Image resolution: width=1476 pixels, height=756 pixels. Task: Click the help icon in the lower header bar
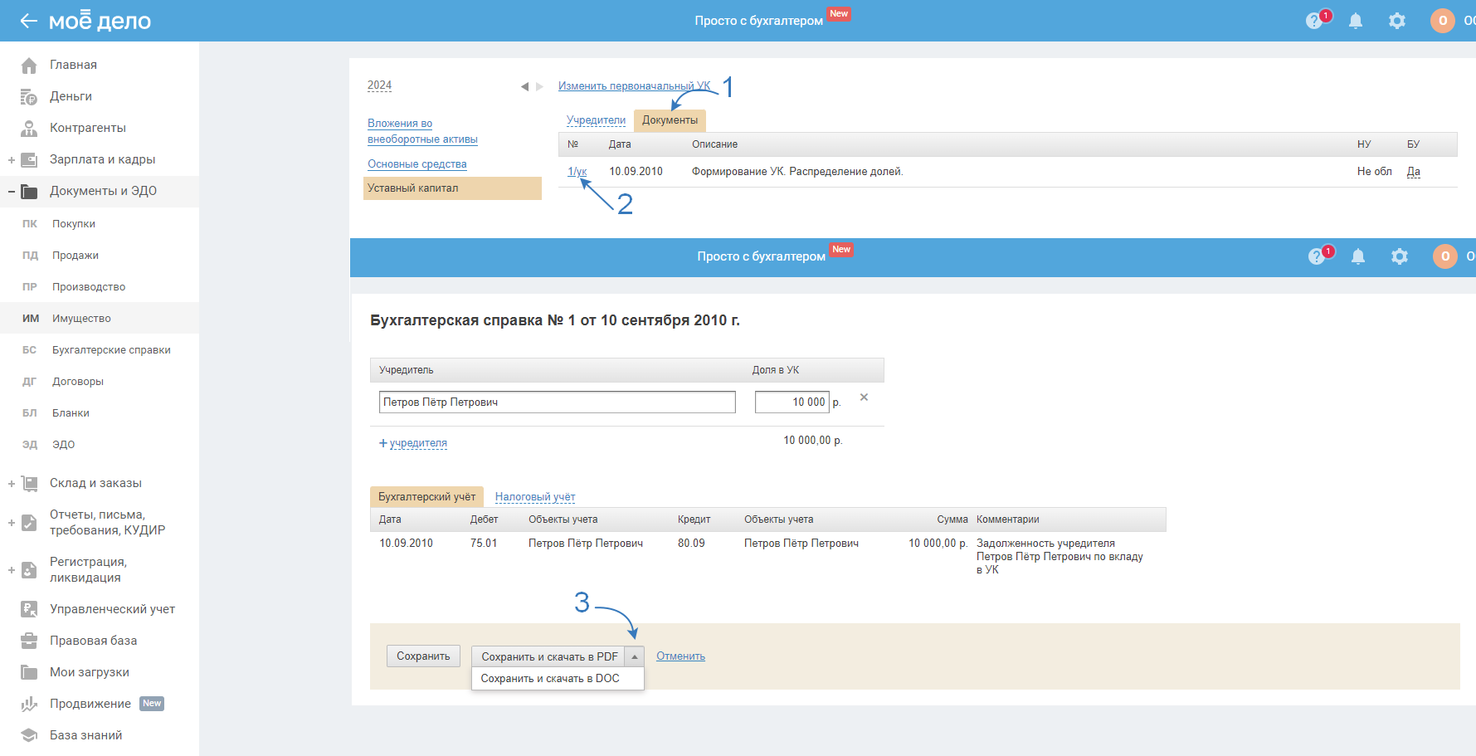pyautogui.click(x=1317, y=256)
